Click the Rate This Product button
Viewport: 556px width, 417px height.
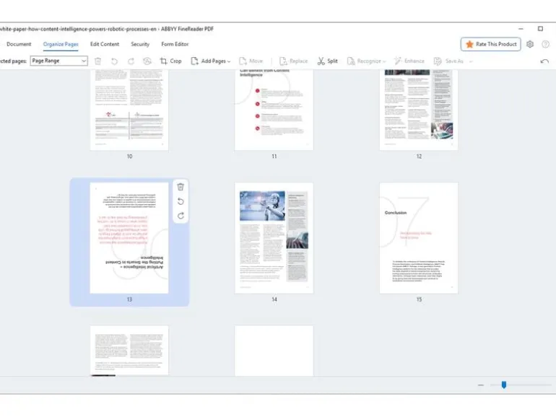(491, 44)
